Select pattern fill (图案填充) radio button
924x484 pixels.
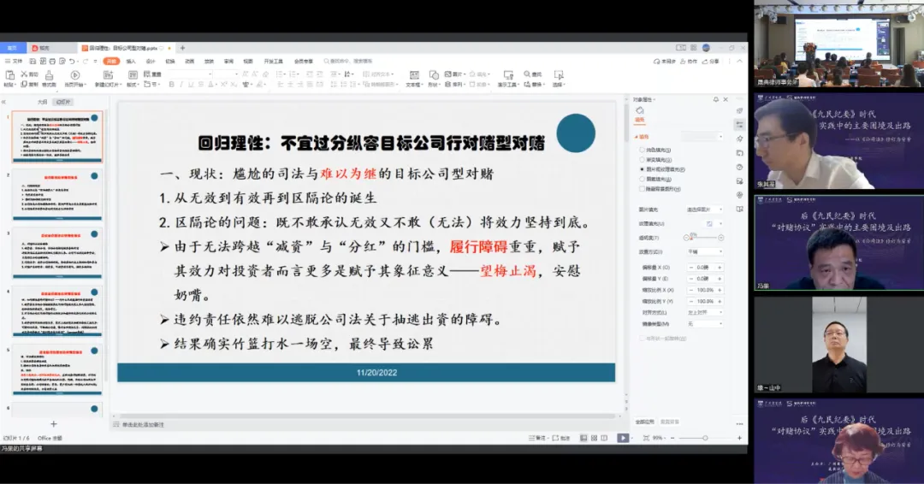pos(642,179)
